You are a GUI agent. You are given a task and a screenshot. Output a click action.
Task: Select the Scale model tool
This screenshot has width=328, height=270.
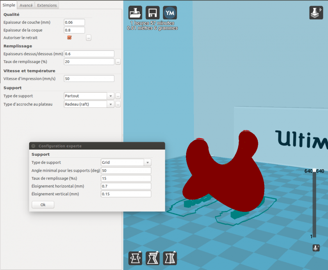153,258
